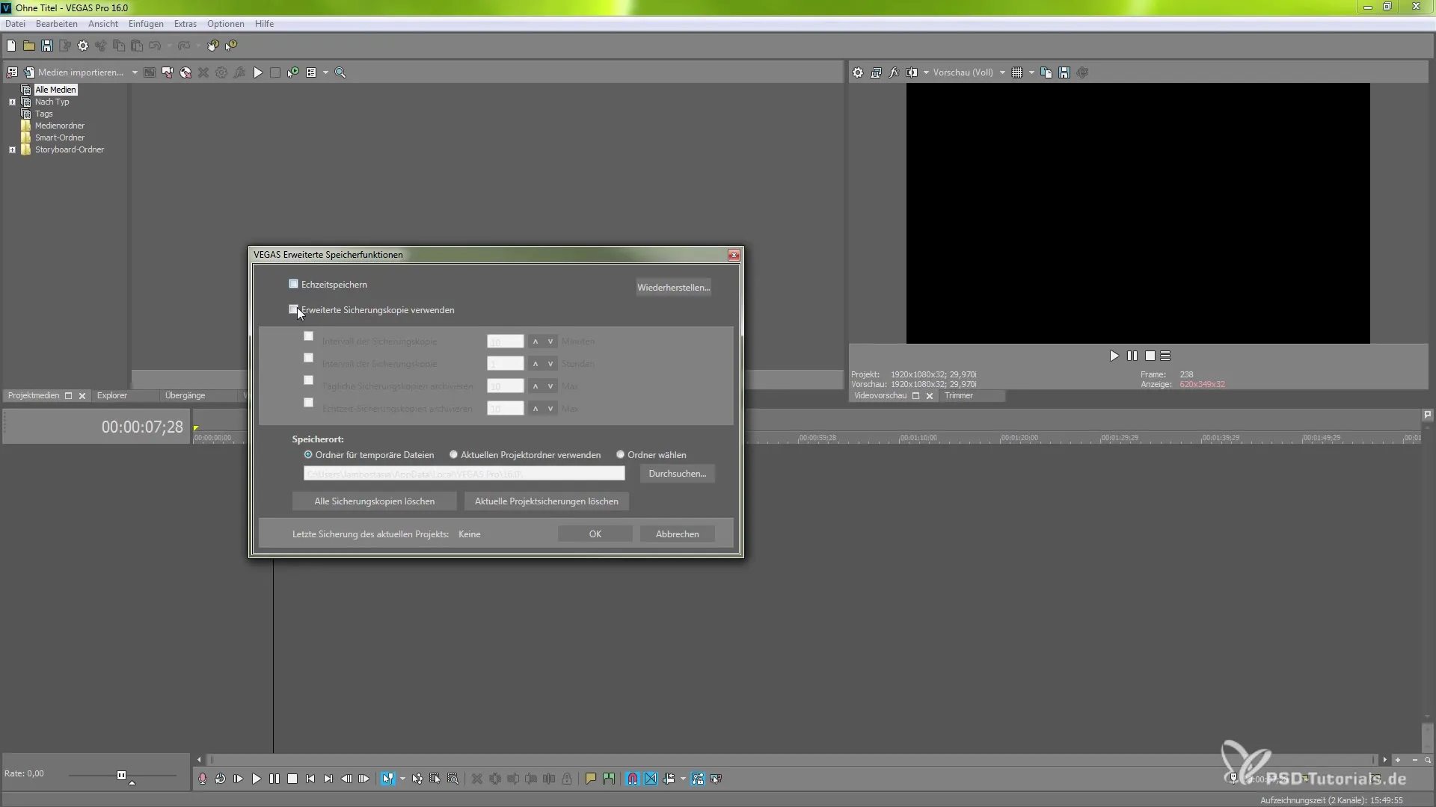The height and width of the screenshot is (807, 1436).
Task: Open a project with the folder icon
Action: click(29, 46)
